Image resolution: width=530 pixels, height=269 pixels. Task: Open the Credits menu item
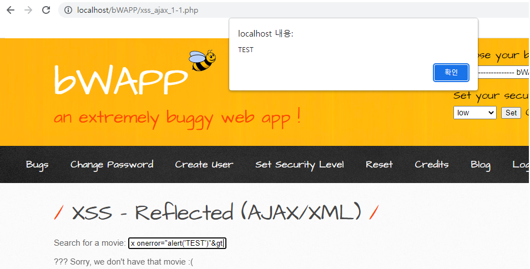432,165
